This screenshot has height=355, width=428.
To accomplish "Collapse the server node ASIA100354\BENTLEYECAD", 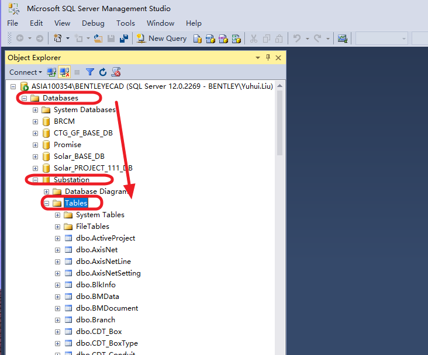I will coord(13,86).
